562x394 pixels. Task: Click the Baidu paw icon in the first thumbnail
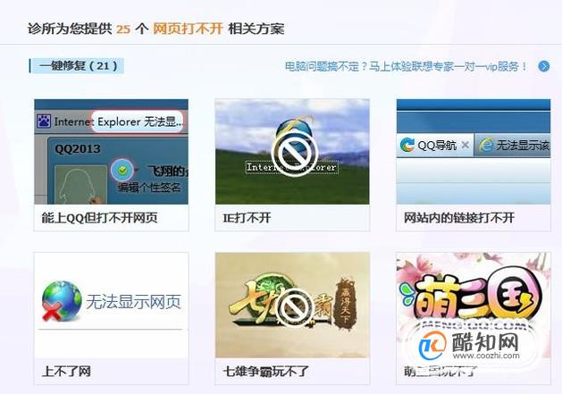[x=44, y=122]
